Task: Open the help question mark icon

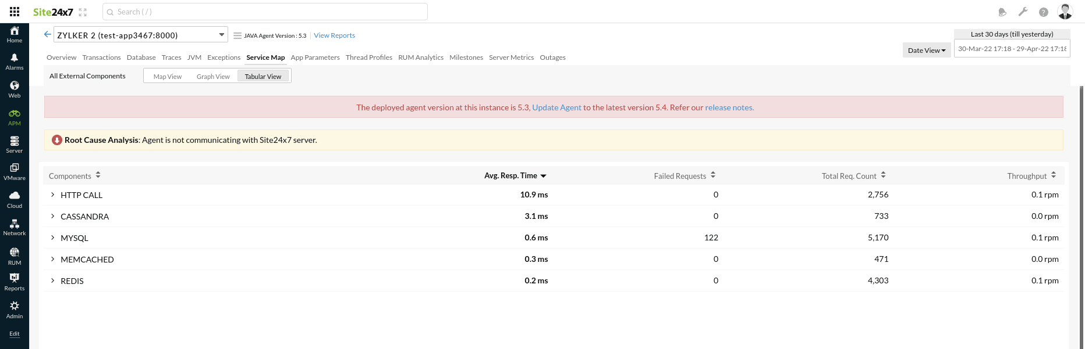Action: 1044,12
